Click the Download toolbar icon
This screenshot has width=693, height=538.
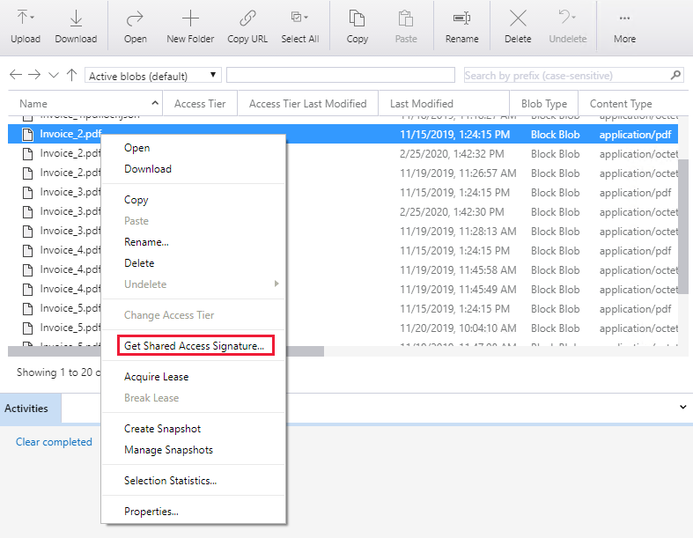[x=76, y=18]
